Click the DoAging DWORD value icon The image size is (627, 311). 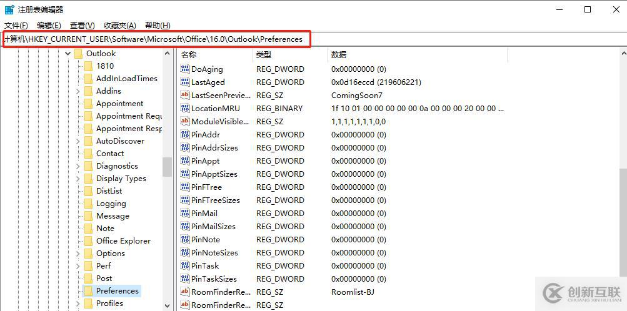pos(185,69)
